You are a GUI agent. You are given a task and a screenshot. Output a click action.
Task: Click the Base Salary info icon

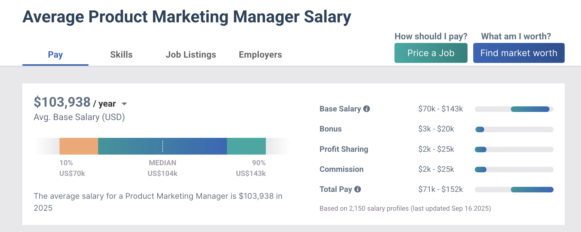tap(366, 109)
